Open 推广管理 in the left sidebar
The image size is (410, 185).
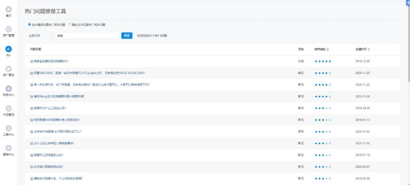click(x=8, y=29)
